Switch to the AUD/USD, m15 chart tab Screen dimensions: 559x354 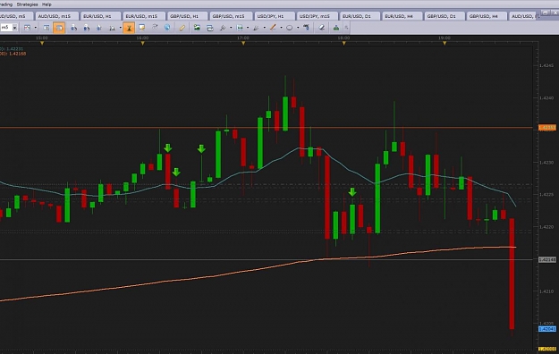click(57, 16)
